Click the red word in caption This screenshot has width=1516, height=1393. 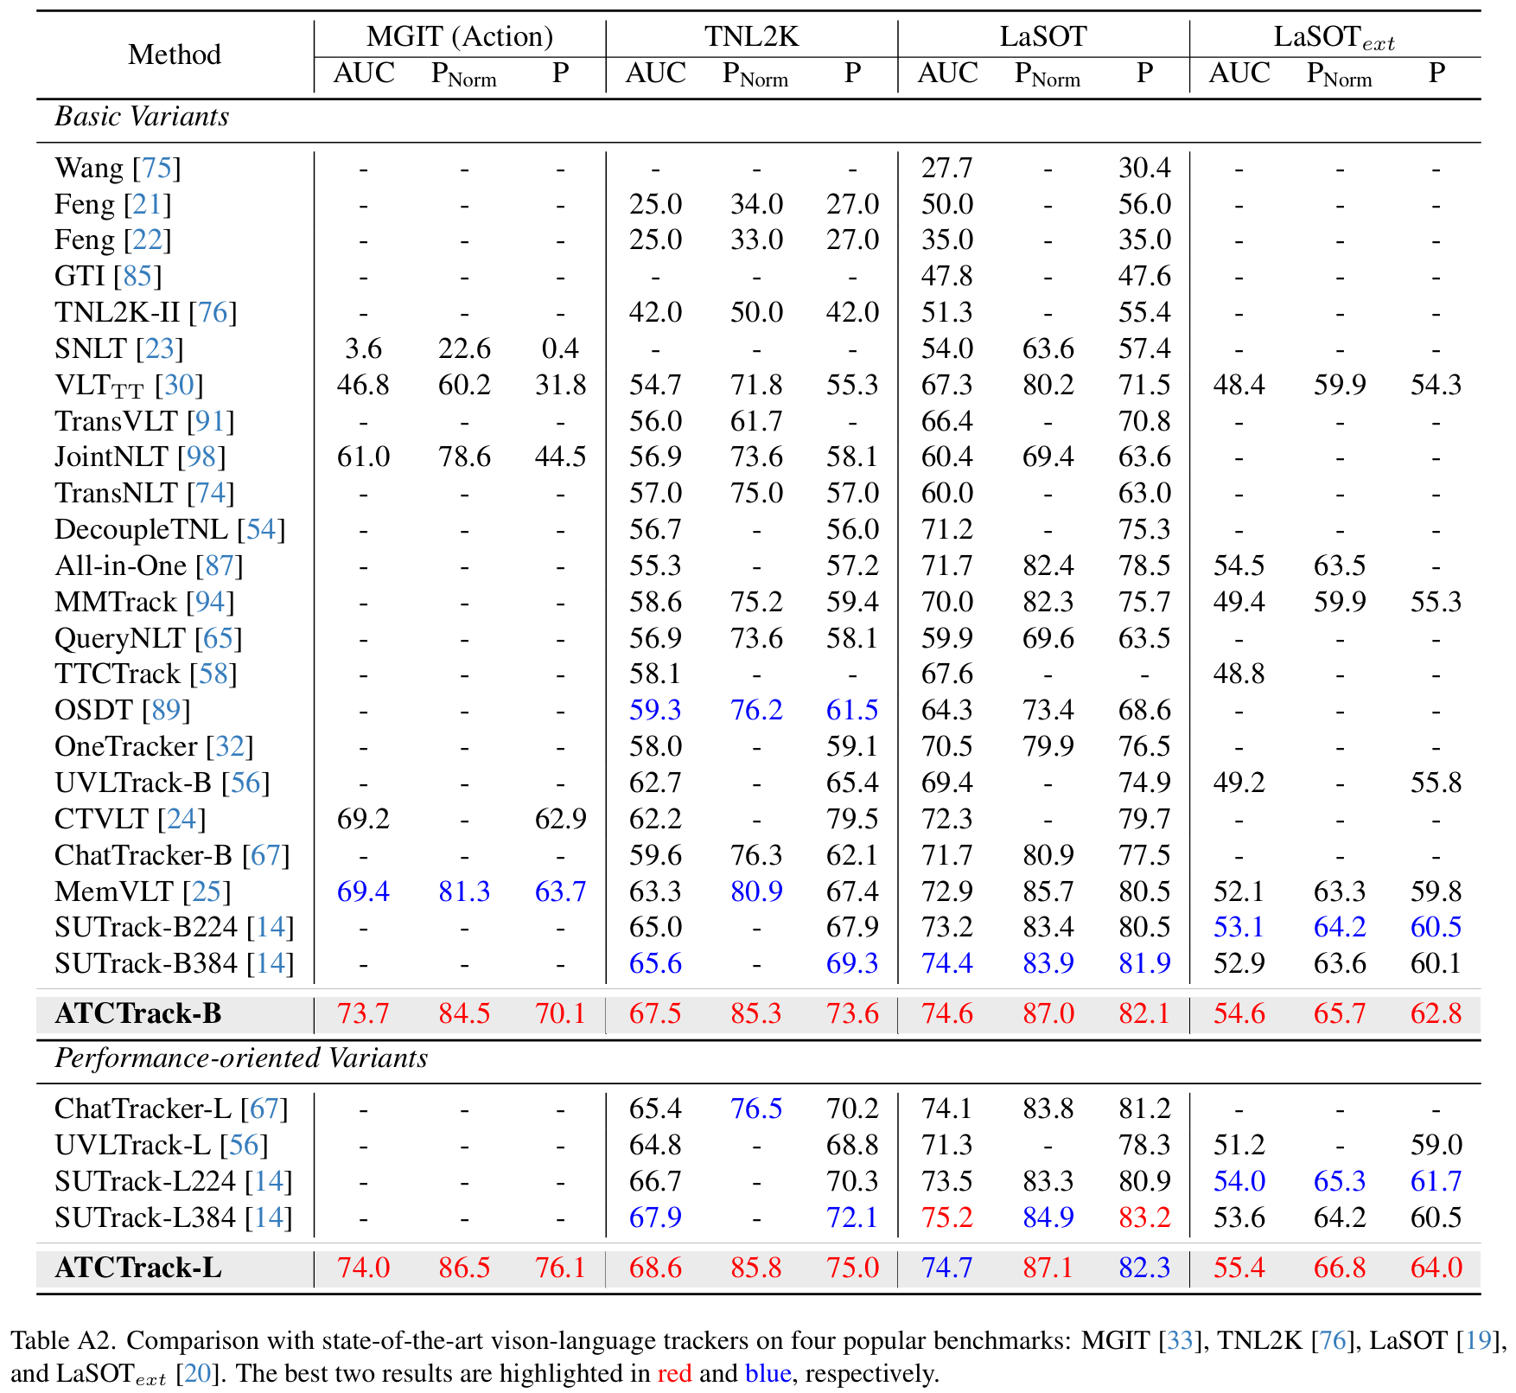[674, 1373]
